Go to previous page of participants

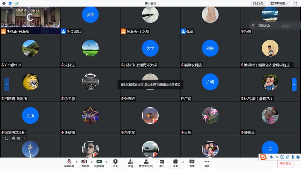(7, 84)
